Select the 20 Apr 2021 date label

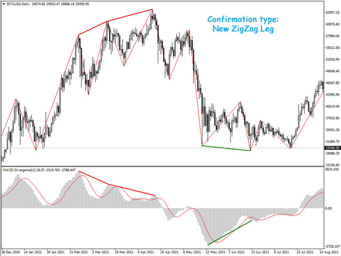[x=169, y=252]
